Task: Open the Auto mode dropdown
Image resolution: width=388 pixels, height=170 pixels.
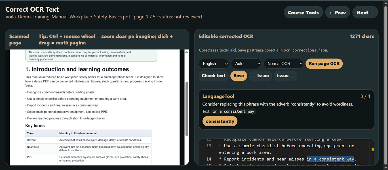Action: (x=246, y=64)
